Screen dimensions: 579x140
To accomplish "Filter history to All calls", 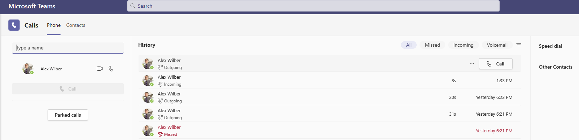I will coord(409,45).
